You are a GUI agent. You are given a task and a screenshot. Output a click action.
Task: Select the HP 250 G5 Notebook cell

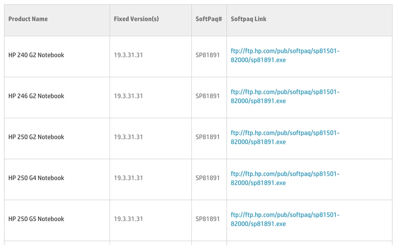coord(36,219)
